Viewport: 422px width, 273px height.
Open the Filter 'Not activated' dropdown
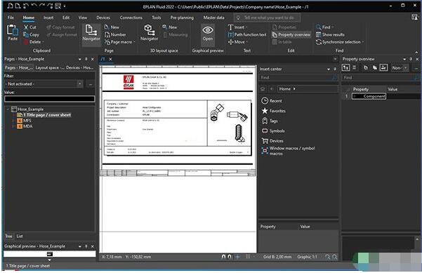[80, 84]
